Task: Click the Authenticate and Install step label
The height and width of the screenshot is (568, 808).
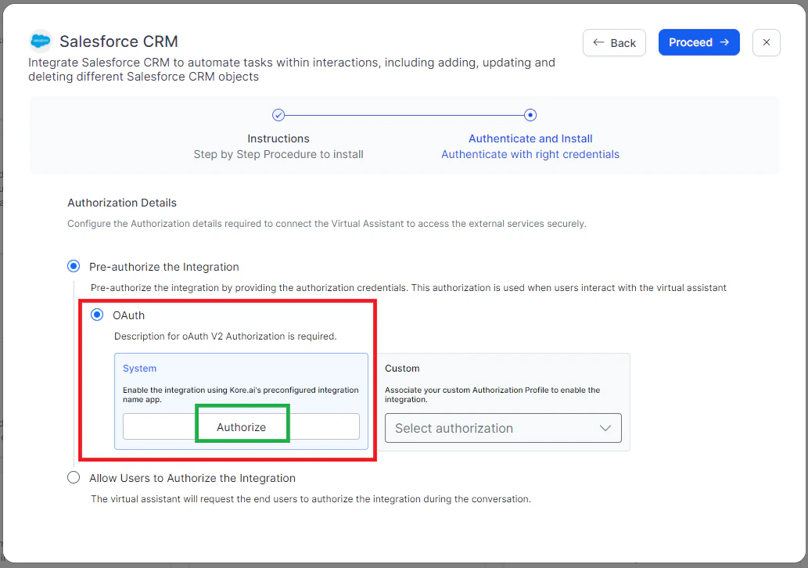Action: pyautogui.click(x=530, y=138)
